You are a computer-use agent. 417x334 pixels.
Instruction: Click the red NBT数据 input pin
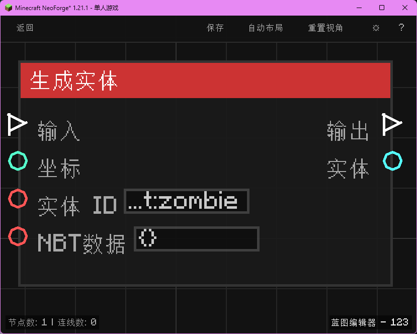[18, 236]
